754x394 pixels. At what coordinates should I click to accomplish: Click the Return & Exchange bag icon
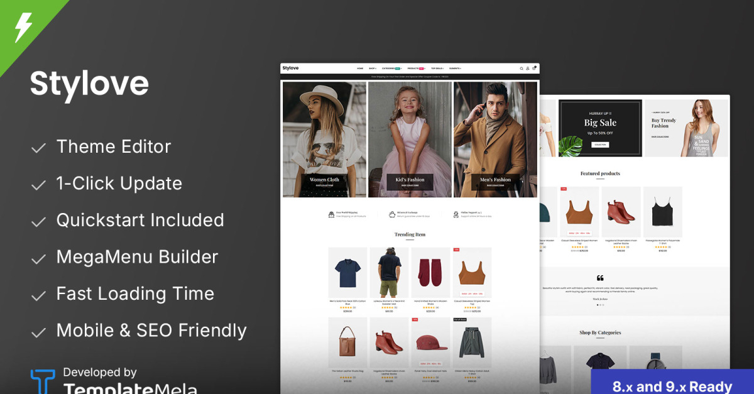click(x=392, y=214)
